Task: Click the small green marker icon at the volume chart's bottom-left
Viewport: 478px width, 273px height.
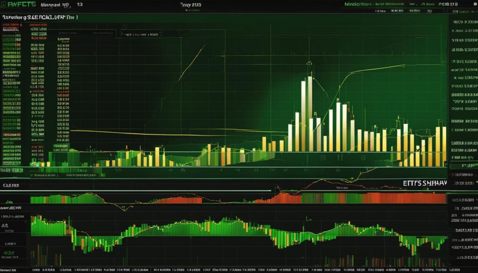Action: [x=34, y=164]
